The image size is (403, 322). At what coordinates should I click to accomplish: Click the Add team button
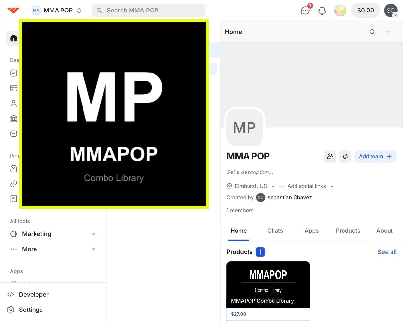click(x=375, y=156)
